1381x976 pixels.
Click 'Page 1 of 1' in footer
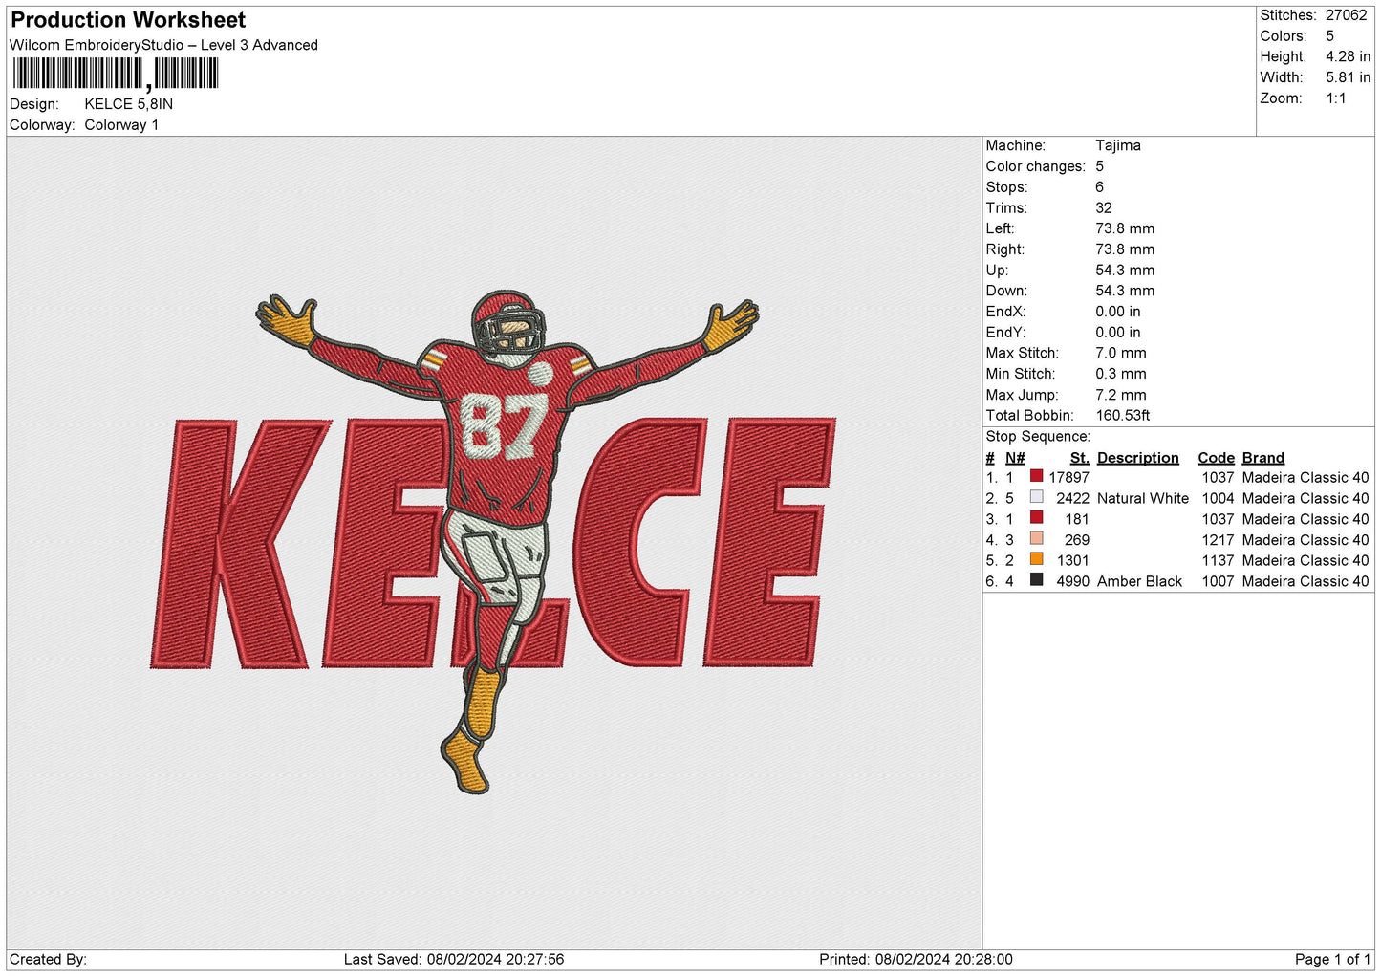[1333, 959]
